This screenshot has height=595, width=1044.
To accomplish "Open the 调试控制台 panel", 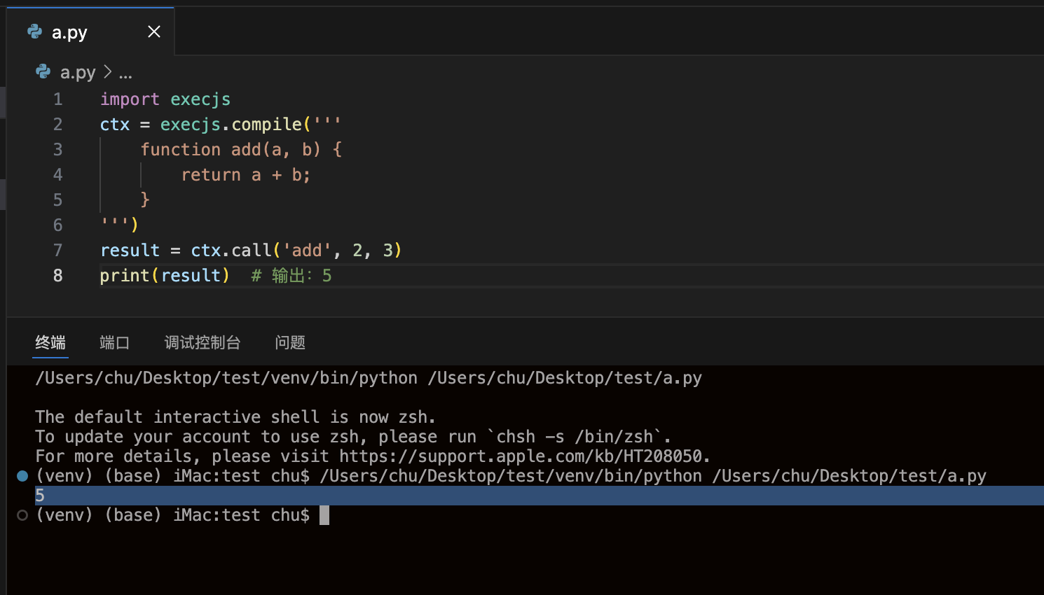I will tap(202, 342).
